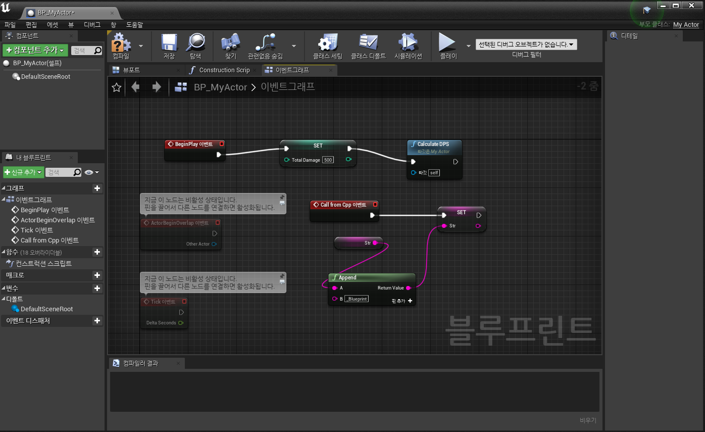Click the component search field
Viewport: 705px width, 432px height.
click(86, 51)
